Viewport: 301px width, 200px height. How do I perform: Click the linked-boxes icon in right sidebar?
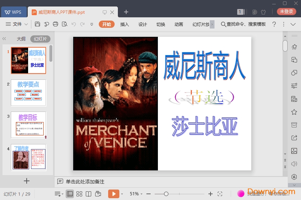[x=294, y=60]
